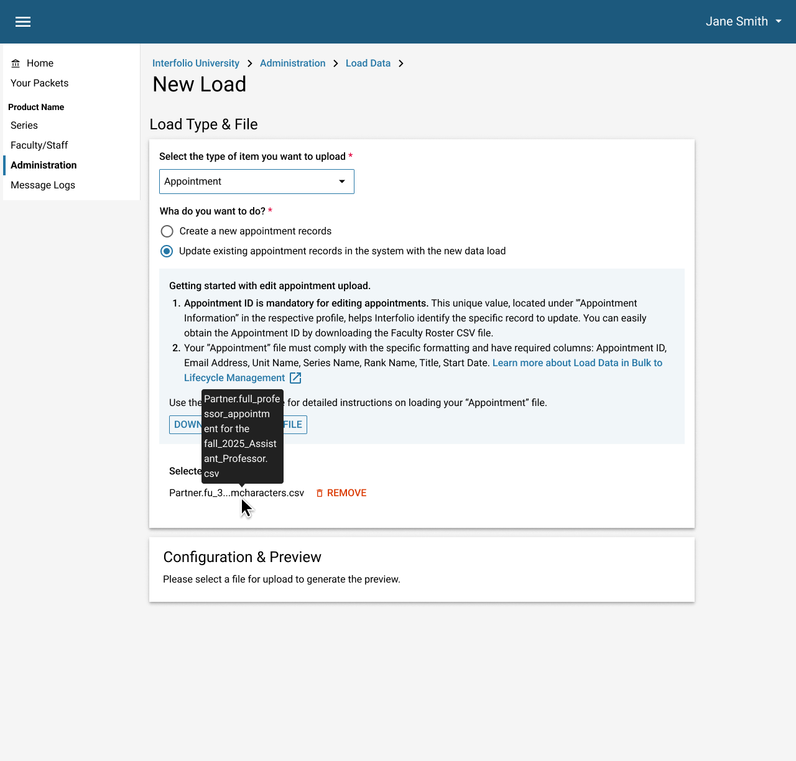Click the chevron after Load Data breadcrumb
This screenshot has width=796, height=761.
tap(401, 63)
